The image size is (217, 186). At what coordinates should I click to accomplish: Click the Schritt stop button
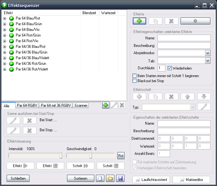tap(111, 166)
